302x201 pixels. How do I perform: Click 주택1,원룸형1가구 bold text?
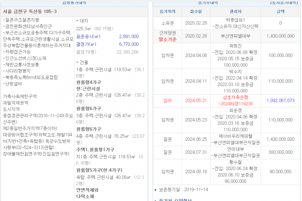(96, 150)
